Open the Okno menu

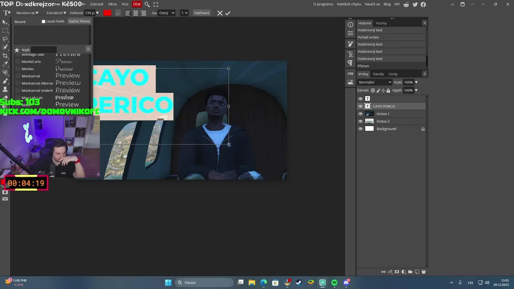(112, 4)
